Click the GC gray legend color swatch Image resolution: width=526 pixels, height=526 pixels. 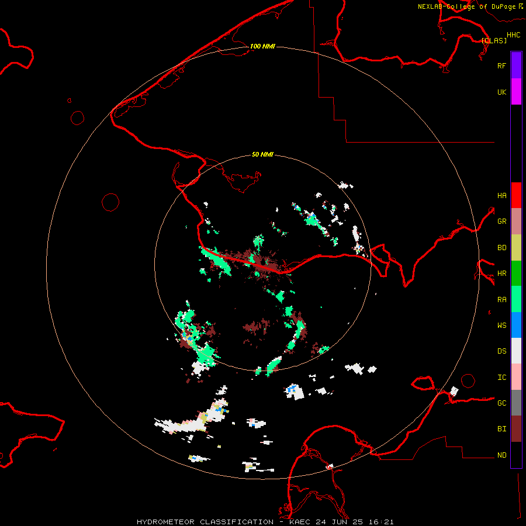[516, 403]
